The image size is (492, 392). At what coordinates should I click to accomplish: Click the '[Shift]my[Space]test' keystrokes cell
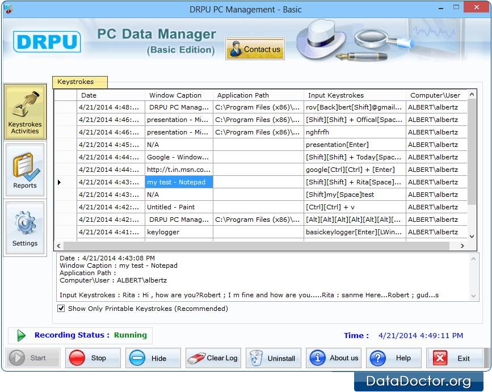[x=355, y=195]
